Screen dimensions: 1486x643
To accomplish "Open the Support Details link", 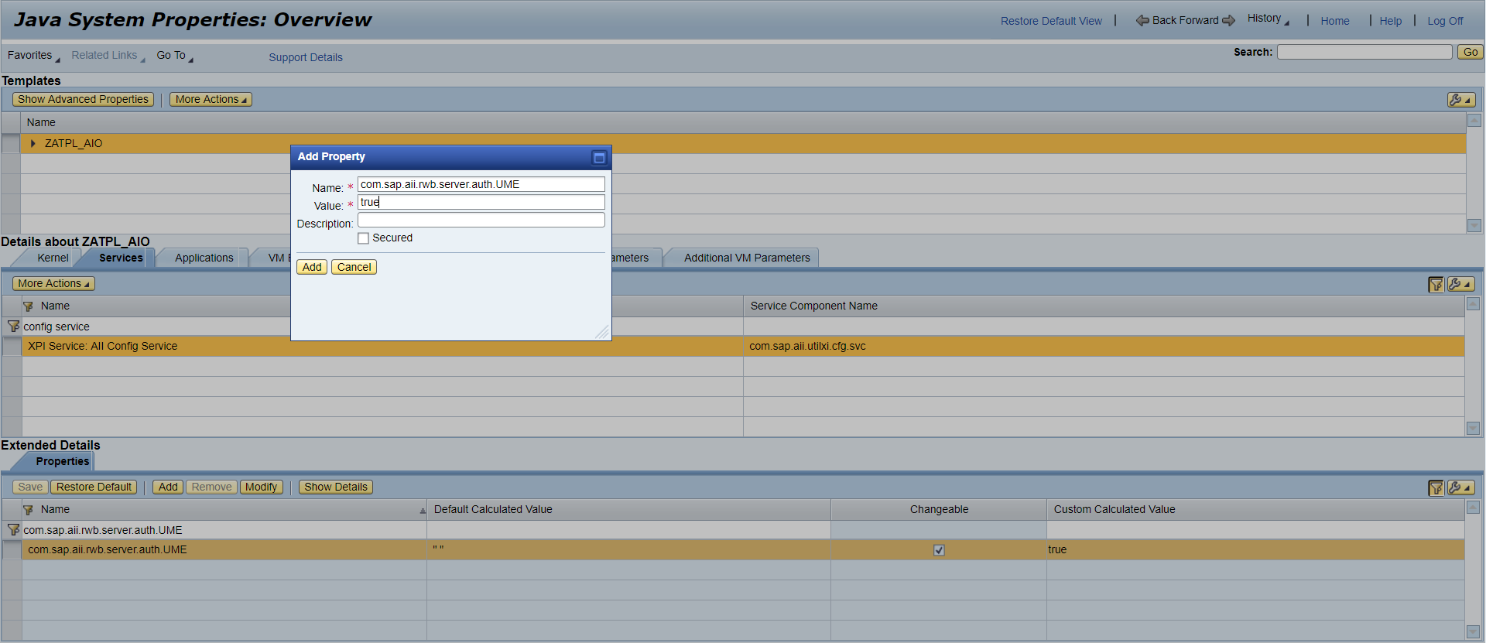I will (305, 57).
